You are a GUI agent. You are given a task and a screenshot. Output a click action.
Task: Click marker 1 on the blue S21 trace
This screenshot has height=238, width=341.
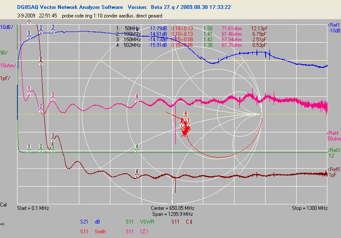pos(29,33)
